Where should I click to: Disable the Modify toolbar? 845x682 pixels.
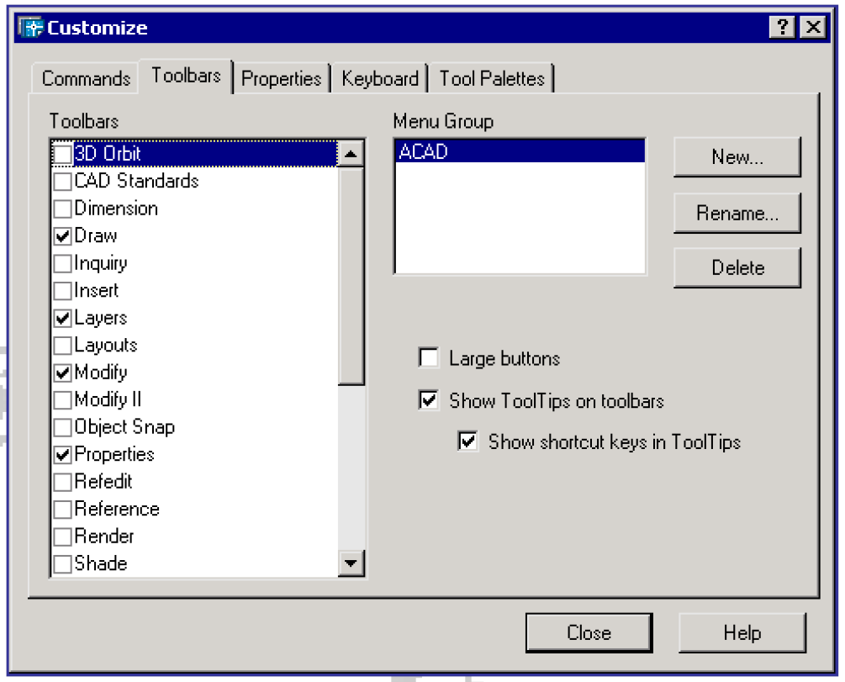click(62, 373)
